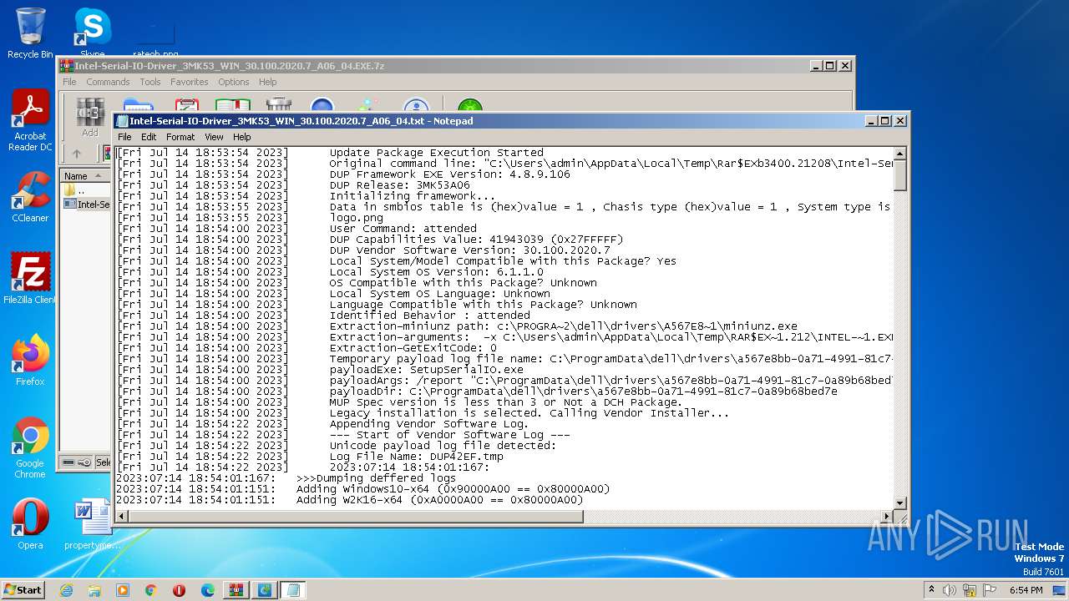Click Notepad horizontal scrollbar left arrow
Viewport: 1069px width, 601px height.
pos(122,516)
